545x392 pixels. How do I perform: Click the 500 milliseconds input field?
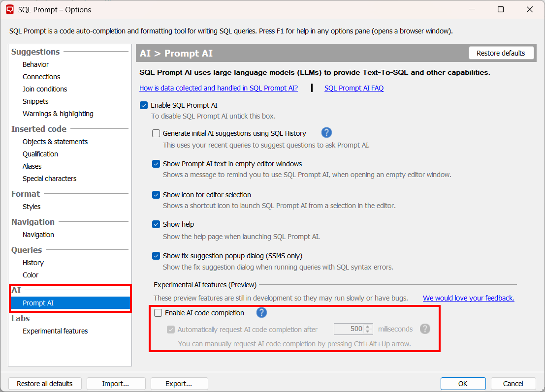tap(349, 329)
